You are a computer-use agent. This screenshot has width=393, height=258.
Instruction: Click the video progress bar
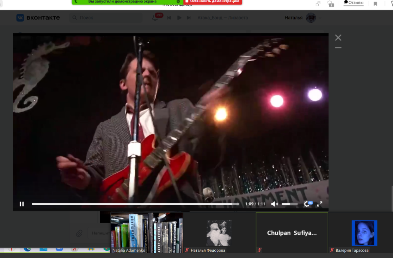[135, 204]
